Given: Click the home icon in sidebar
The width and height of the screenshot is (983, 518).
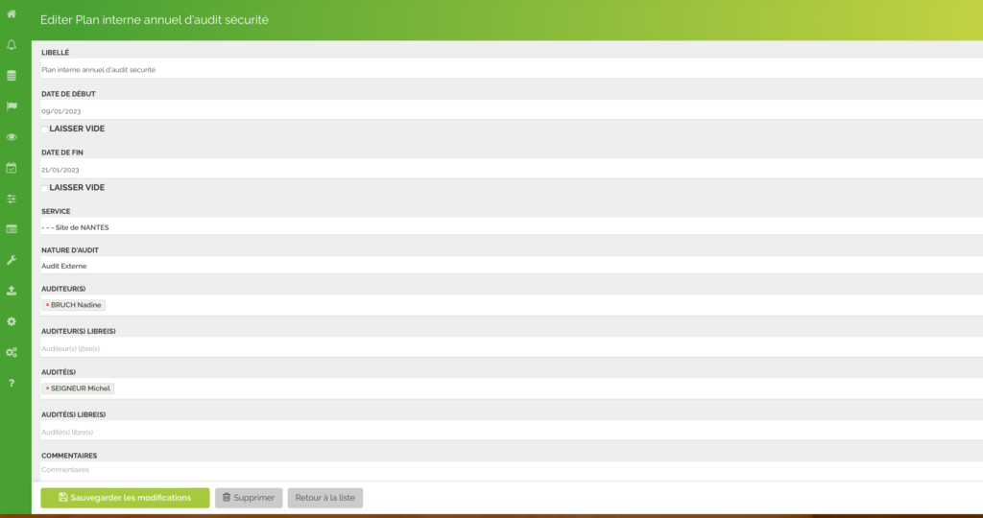Looking at the screenshot, I should [12, 13].
